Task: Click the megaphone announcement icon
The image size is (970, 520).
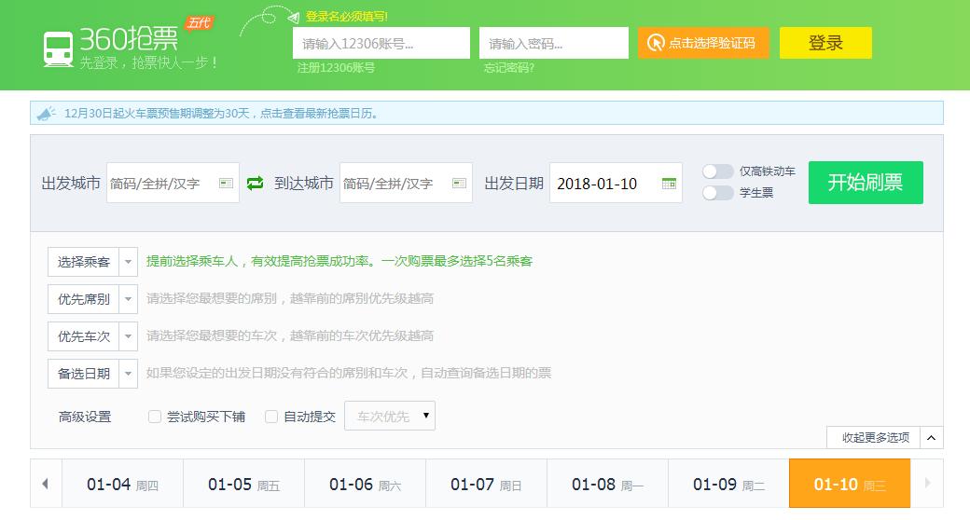Action: tap(47, 113)
